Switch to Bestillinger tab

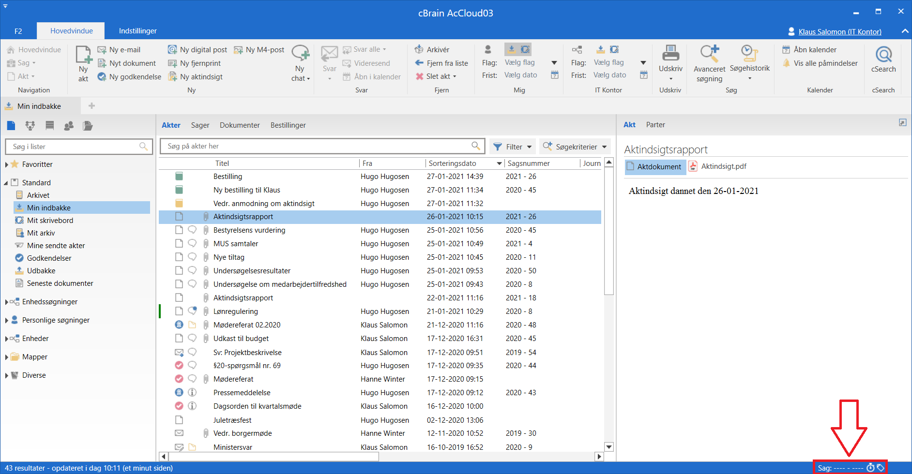pyautogui.click(x=288, y=125)
